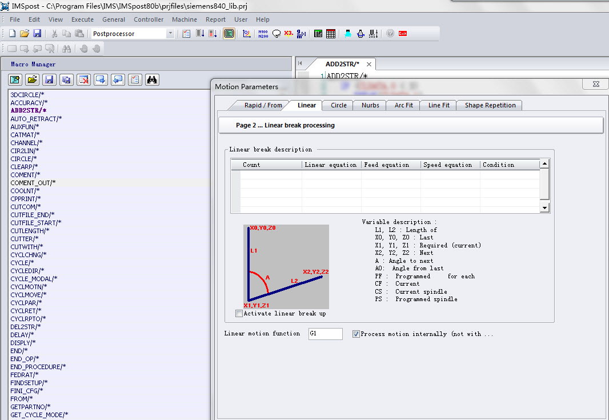Viewport: 609px width, 420px height.
Task: Open the User menu
Action: [241, 19]
